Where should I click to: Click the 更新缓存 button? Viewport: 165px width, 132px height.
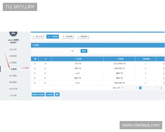(83, 37)
